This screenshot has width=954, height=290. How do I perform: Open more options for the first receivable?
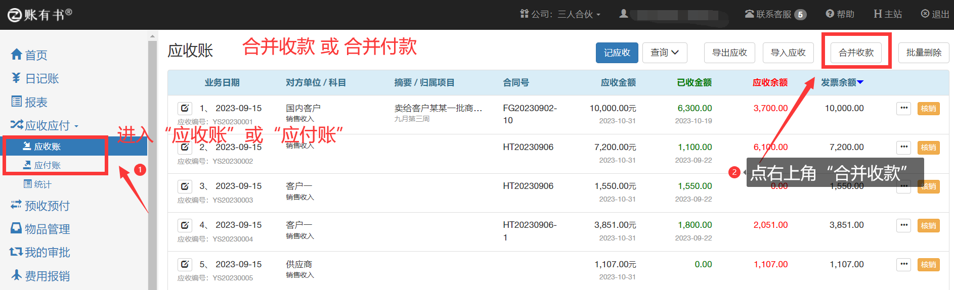[x=903, y=108]
